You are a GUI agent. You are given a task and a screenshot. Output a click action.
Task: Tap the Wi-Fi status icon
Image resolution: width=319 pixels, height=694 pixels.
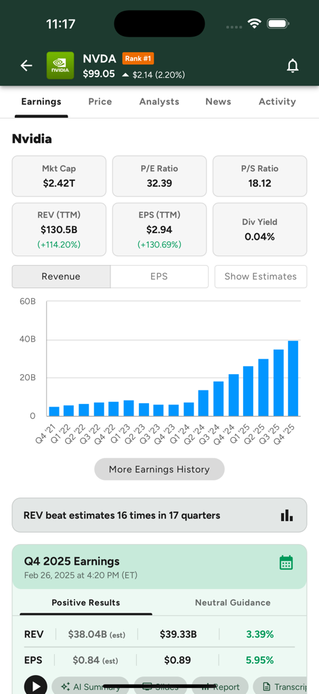[255, 23]
